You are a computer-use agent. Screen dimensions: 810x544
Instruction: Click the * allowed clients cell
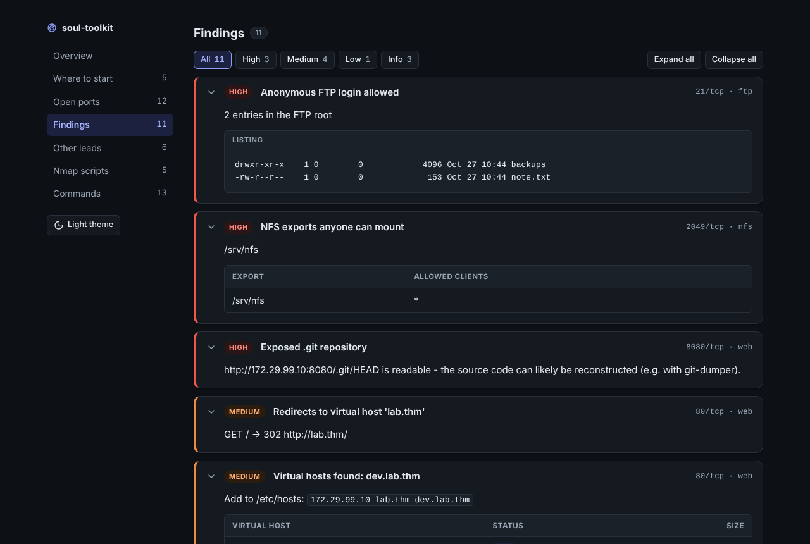tap(416, 300)
